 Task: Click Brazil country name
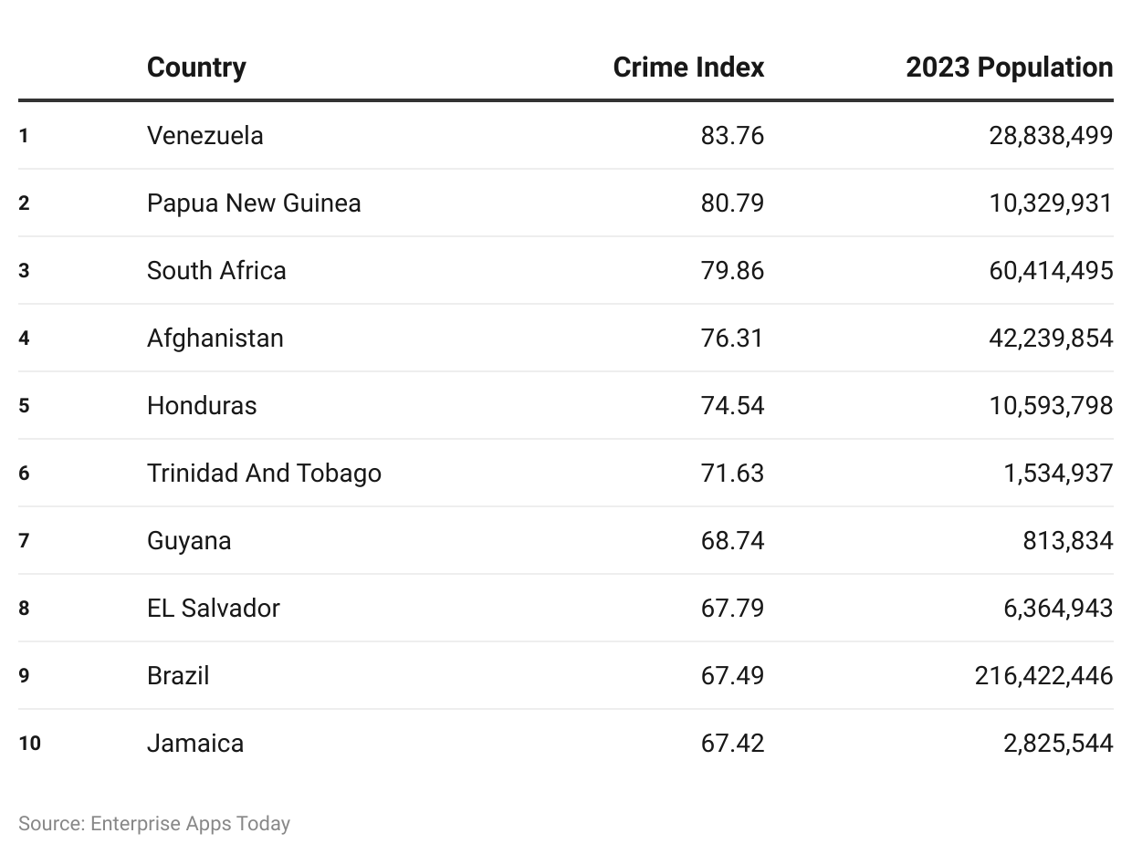[x=178, y=675]
